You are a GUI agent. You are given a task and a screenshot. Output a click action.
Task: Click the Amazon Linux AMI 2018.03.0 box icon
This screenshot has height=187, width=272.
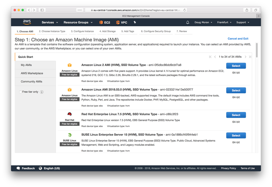tap(70, 90)
